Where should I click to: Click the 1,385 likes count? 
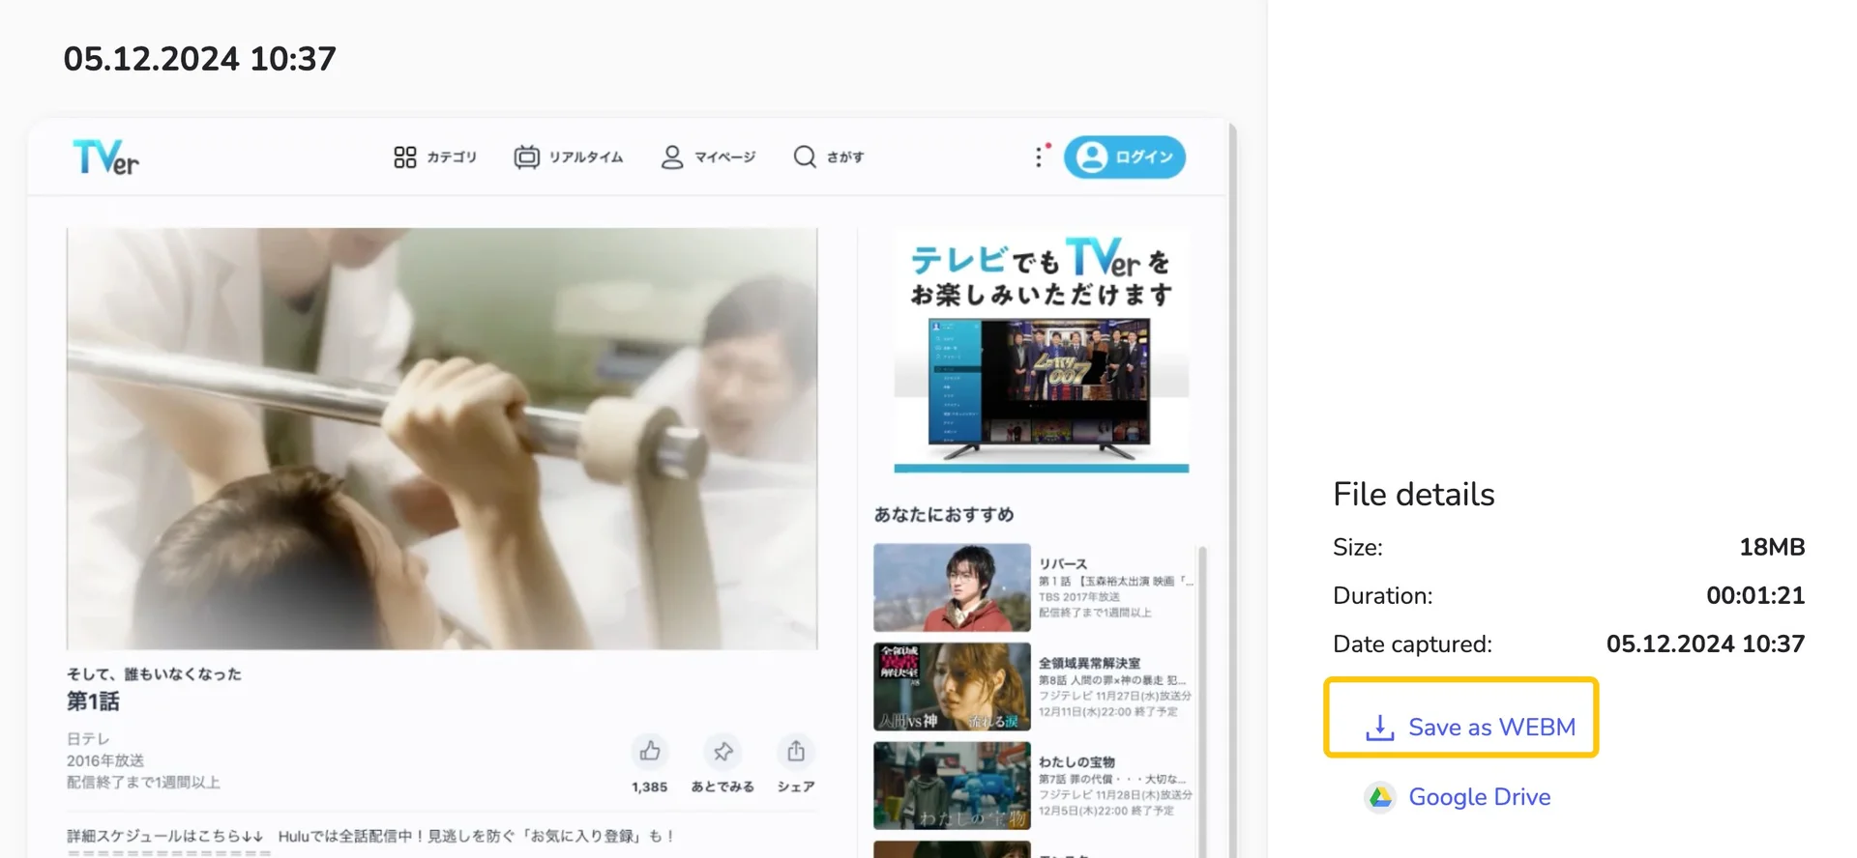(650, 786)
